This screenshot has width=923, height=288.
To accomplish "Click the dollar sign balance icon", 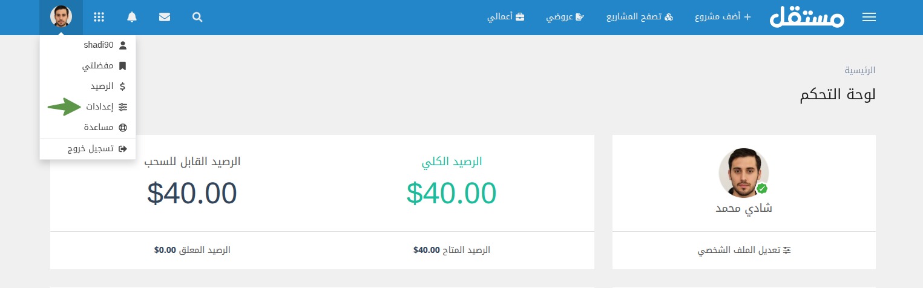I will click(x=123, y=87).
